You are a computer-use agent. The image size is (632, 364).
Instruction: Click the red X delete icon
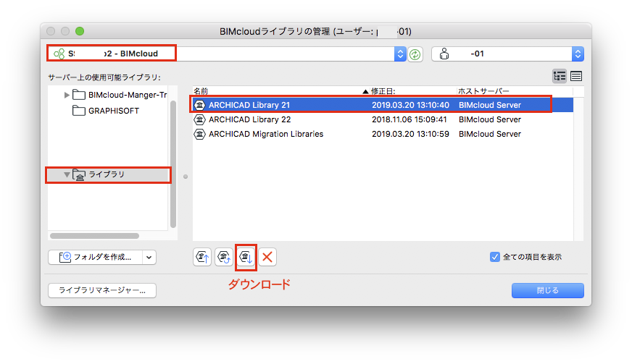tap(267, 257)
